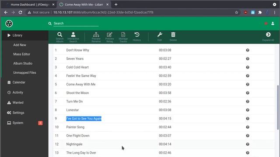Switch to Home Dashboard browser tab
The image size is (280, 157).
point(30,4)
